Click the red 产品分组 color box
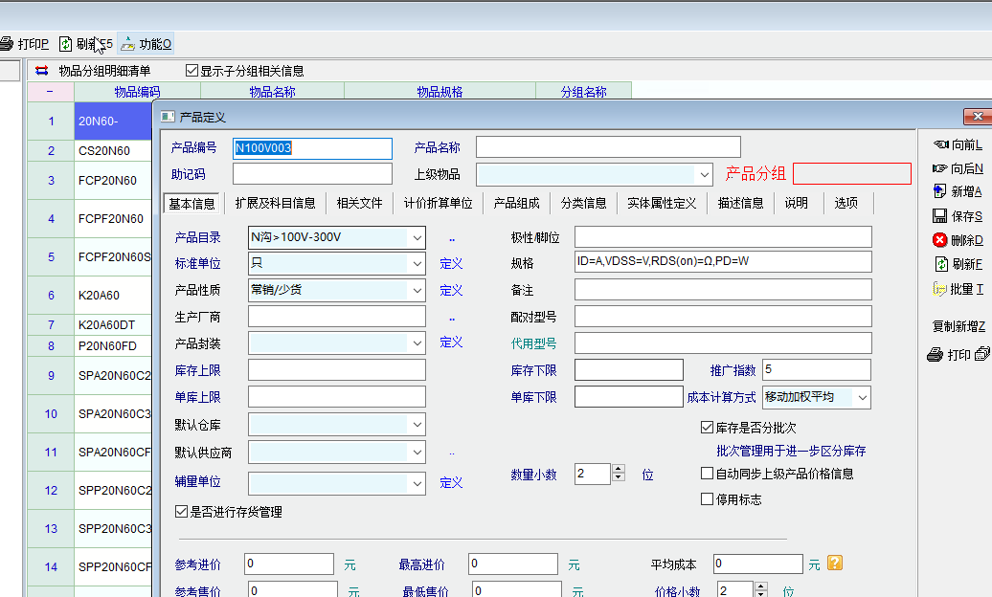 851,173
